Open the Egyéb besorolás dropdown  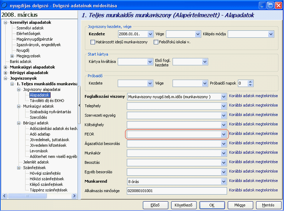pyautogui.click(x=224, y=172)
